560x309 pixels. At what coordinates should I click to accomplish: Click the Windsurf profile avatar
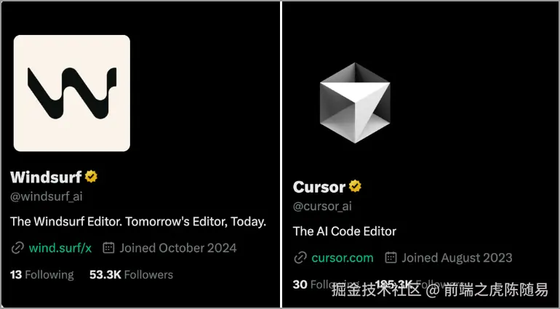click(x=71, y=93)
